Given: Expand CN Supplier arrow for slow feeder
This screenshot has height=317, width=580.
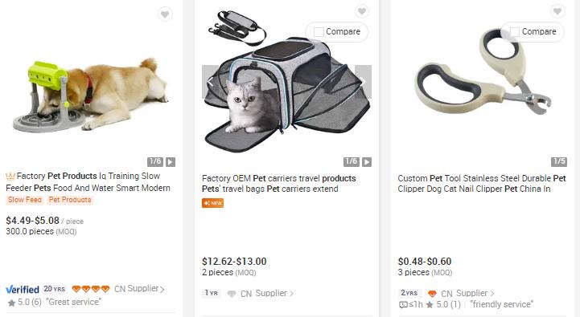Looking at the screenshot, I should click(x=162, y=290).
